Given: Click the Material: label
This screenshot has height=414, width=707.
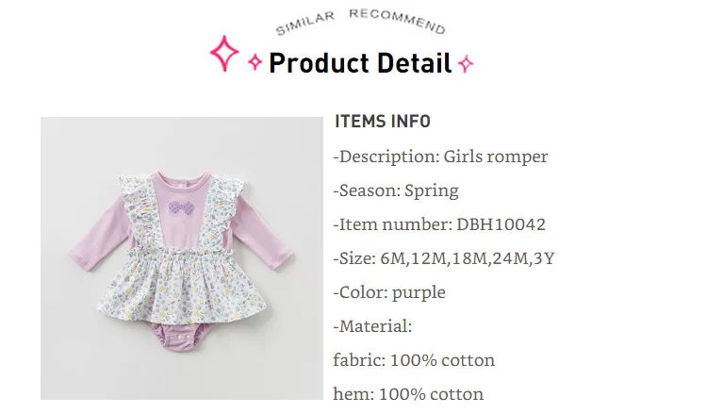Looking at the screenshot, I should 372,326.
